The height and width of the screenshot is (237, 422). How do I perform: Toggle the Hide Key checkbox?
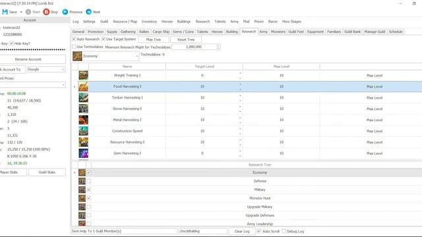(12, 43)
